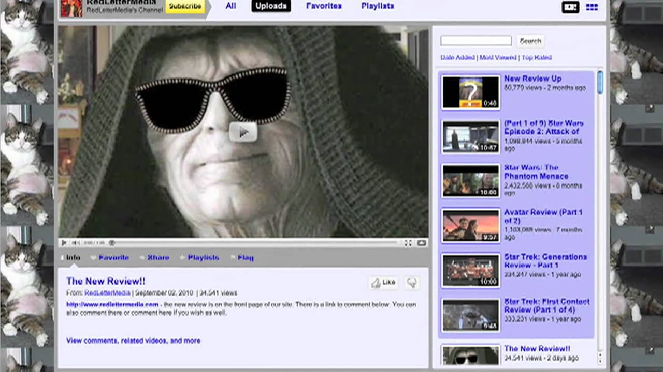
Task: Click the play button overlay on video
Action: [243, 132]
